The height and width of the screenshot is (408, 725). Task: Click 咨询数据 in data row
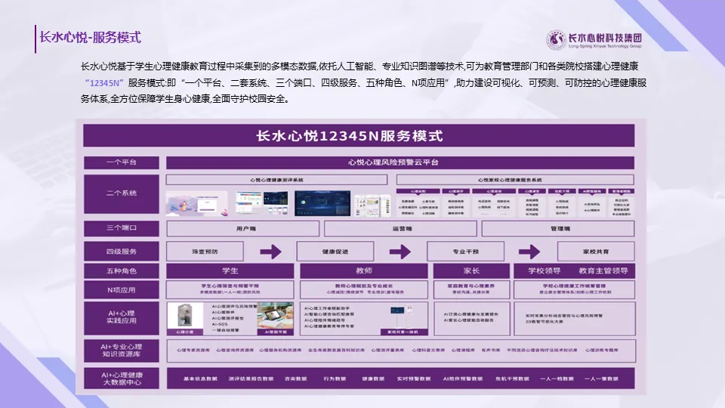(295, 379)
